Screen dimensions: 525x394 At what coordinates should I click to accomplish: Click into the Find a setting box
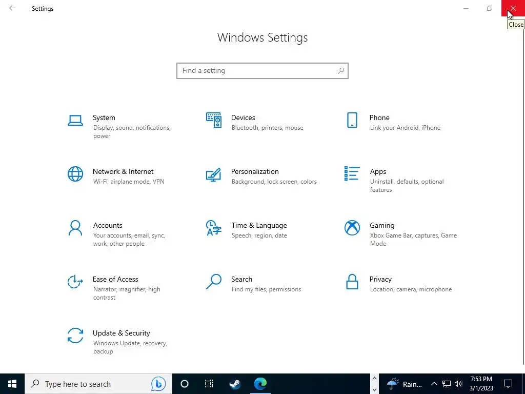(262, 71)
